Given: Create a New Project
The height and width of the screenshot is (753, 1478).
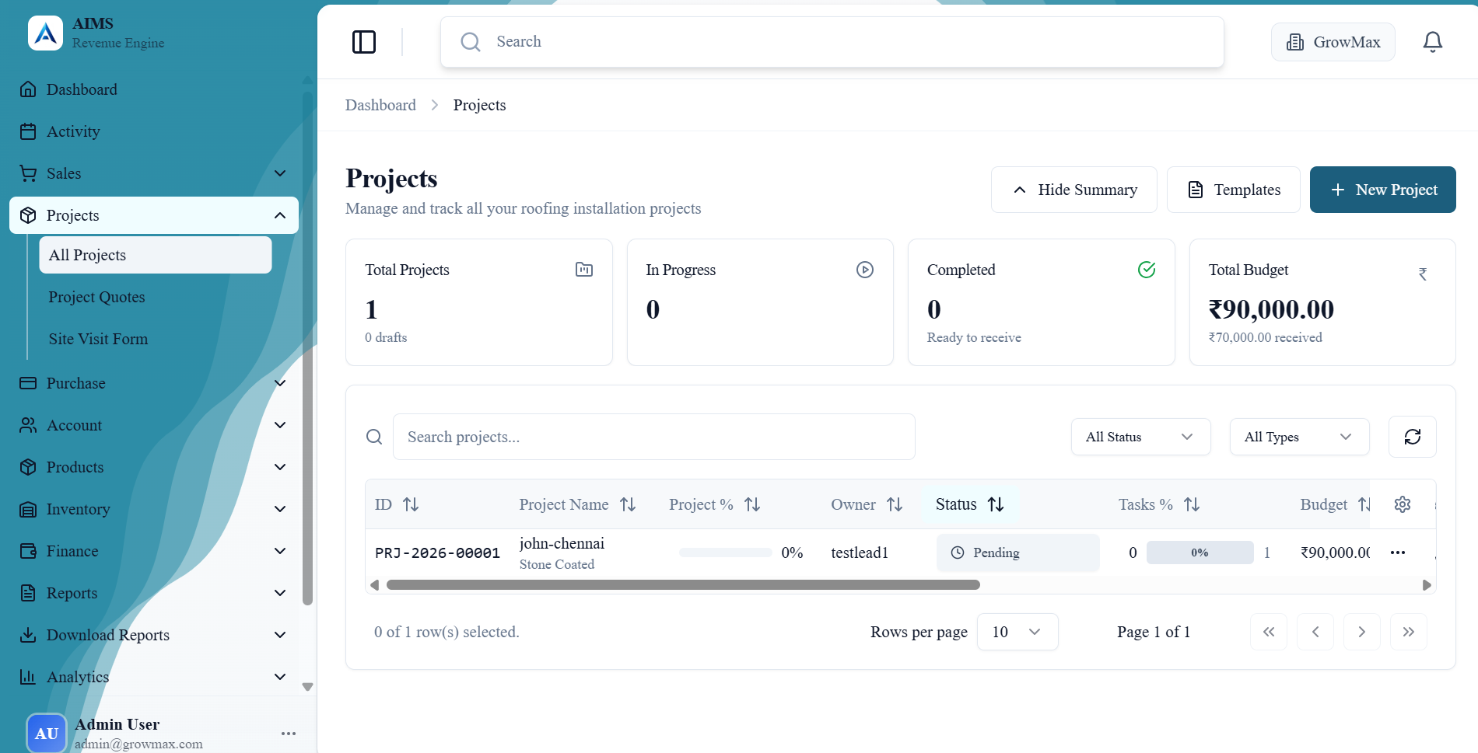Looking at the screenshot, I should 1382,190.
